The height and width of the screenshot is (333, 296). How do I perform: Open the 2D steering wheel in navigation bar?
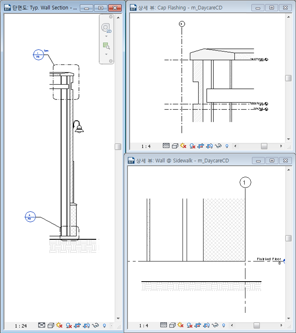[x=106, y=28]
